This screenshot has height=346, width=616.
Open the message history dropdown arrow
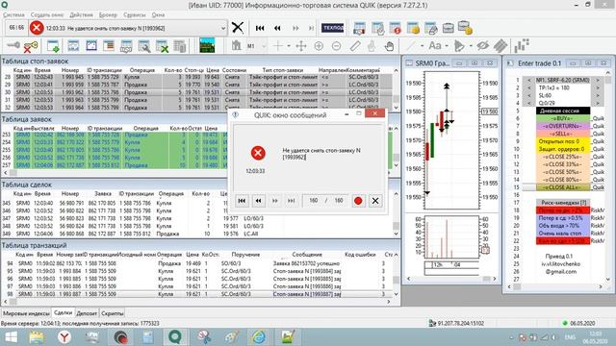click(x=223, y=28)
